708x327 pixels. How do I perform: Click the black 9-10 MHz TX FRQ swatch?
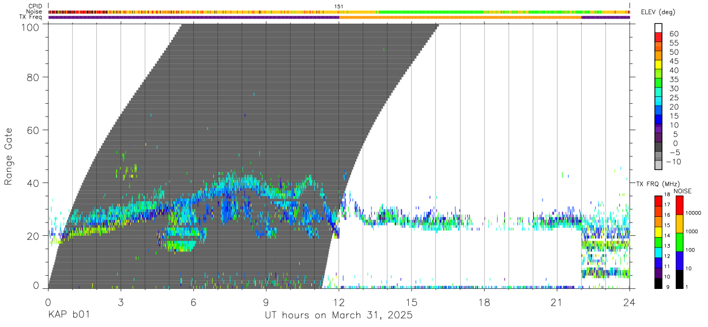tap(658, 284)
